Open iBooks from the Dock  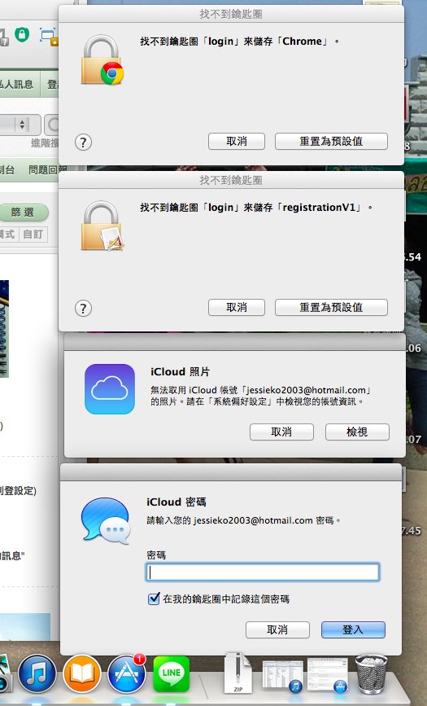tap(82, 674)
